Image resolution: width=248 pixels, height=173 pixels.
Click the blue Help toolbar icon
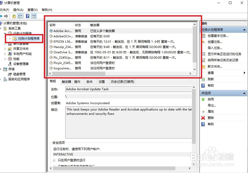[28, 16]
